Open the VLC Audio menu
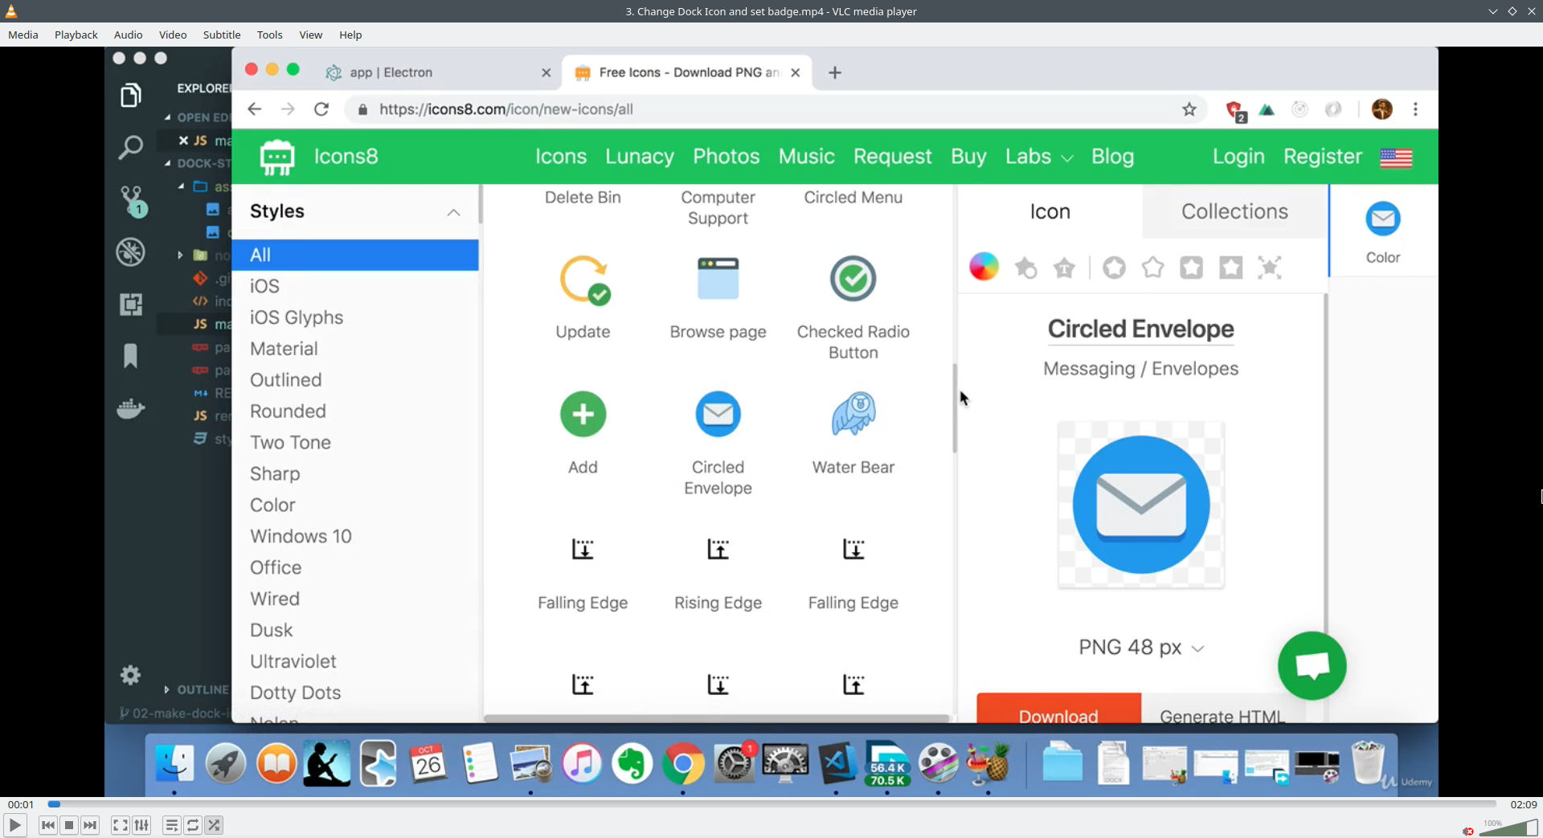The height and width of the screenshot is (838, 1543). click(x=128, y=35)
